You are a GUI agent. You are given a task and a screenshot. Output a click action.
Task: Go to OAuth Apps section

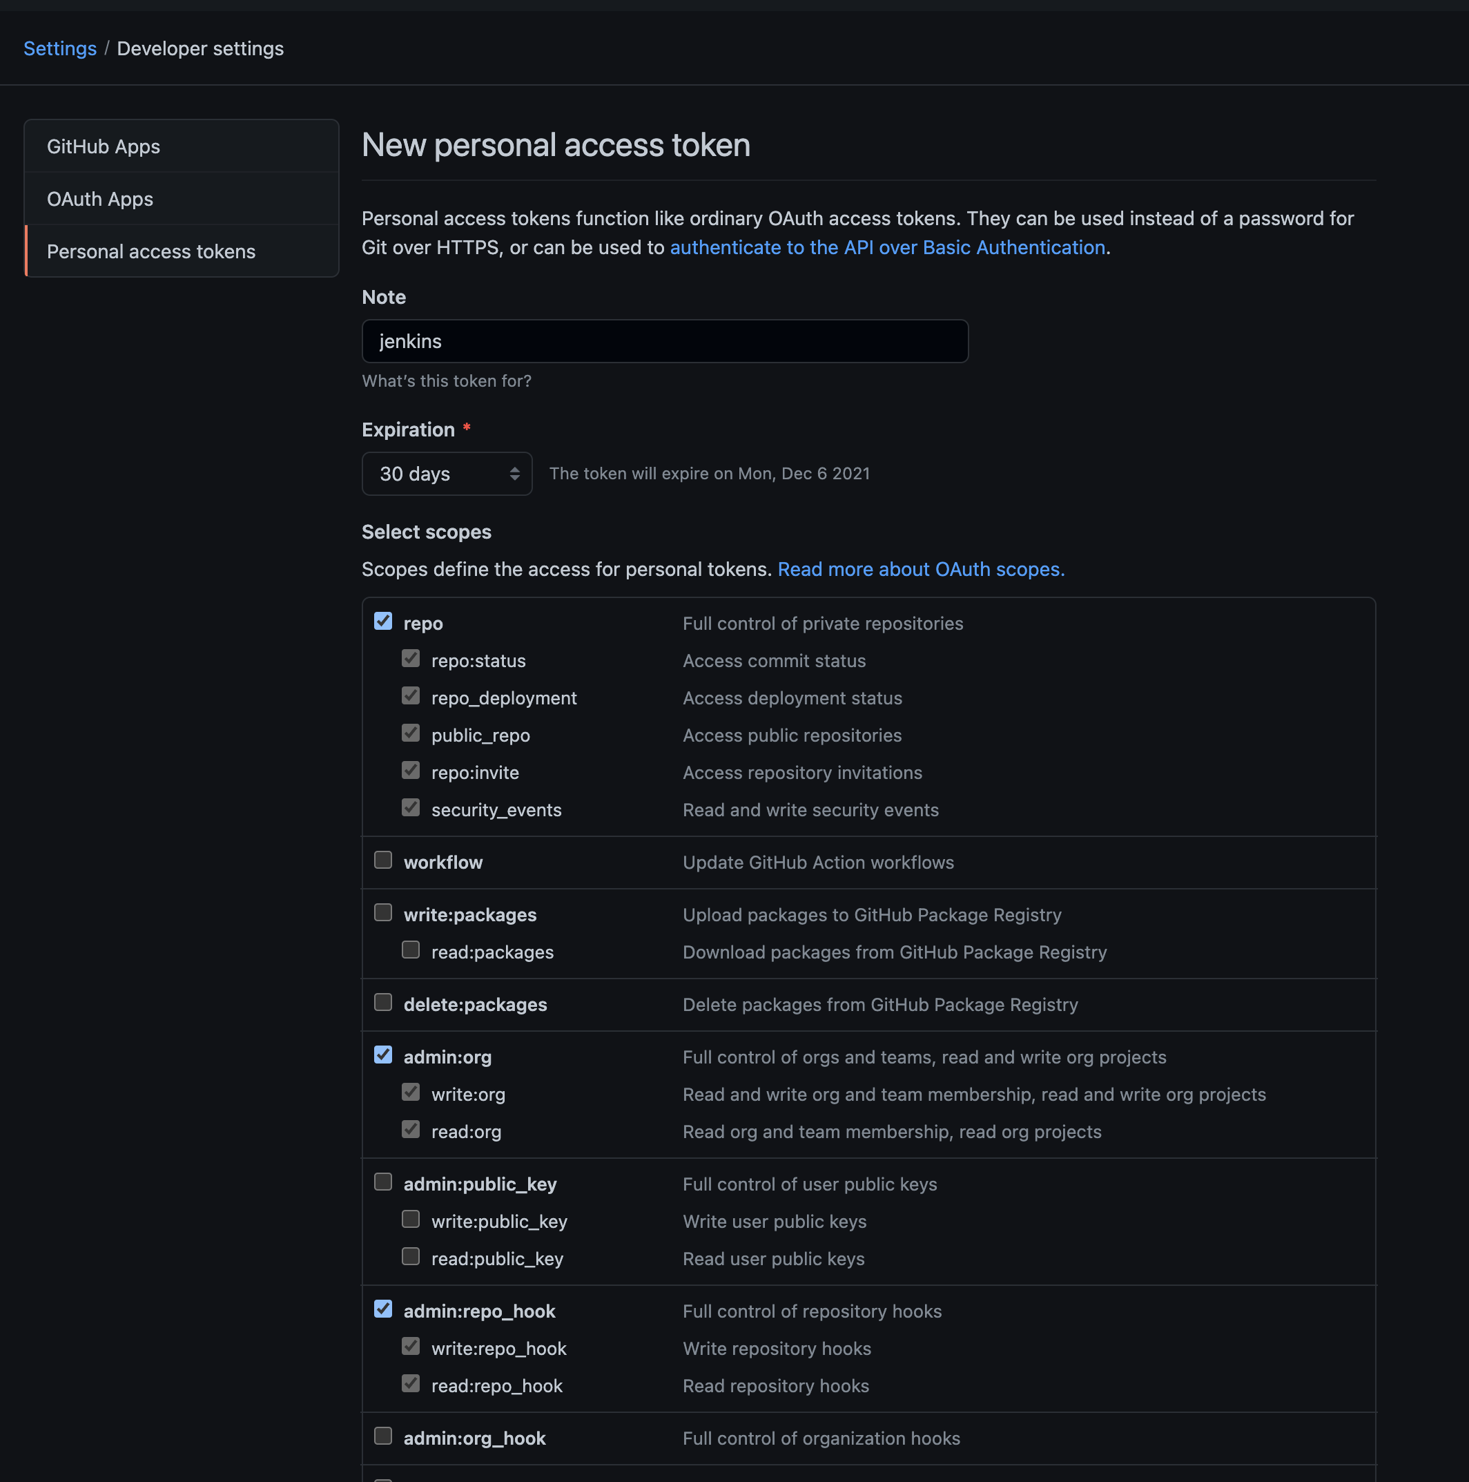pyautogui.click(x=99, y=200)
